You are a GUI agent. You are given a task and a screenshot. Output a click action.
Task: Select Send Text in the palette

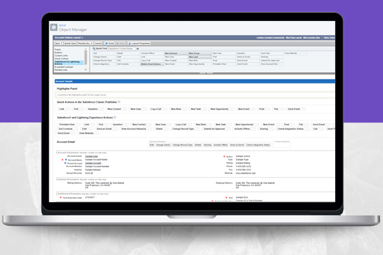point(271,53)
